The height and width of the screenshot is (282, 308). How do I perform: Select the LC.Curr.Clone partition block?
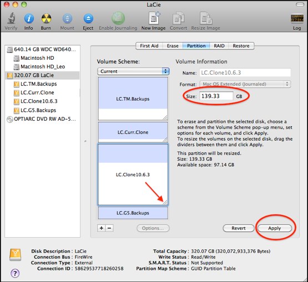pyautogui.click(x=133, y=132)
